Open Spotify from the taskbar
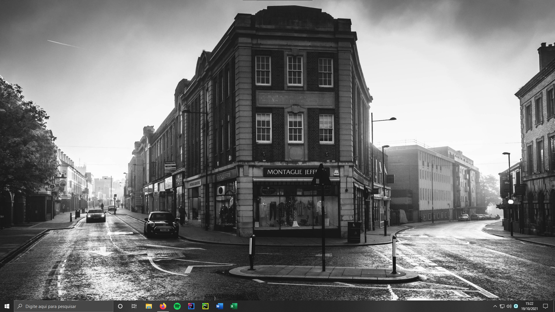This screenshot has height=312, width=555. [x=177, y=306]
